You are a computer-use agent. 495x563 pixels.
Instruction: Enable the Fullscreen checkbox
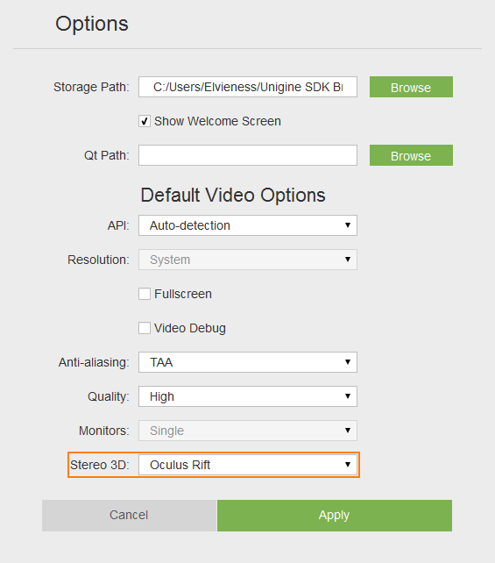pyautogui.click(x=145, y=294)
